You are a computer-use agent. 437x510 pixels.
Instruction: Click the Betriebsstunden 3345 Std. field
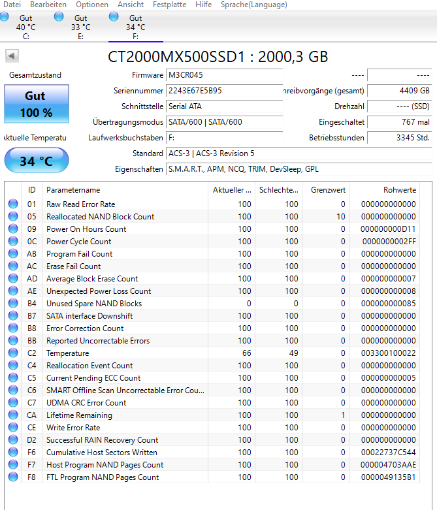pos(399,138)
